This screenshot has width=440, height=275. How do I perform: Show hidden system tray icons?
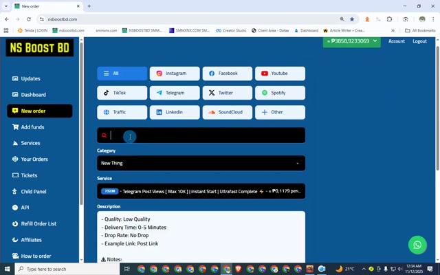tap(364, 269)
